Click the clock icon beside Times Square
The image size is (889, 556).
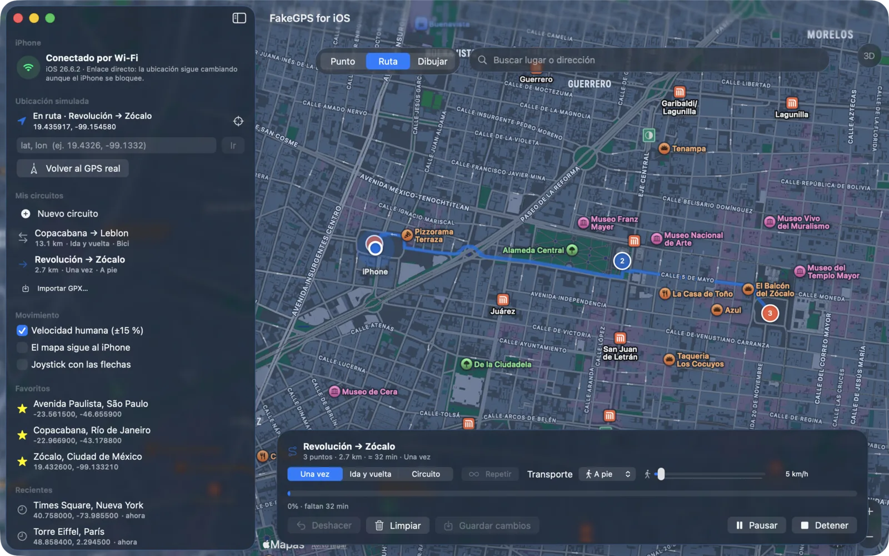[22, 510]
